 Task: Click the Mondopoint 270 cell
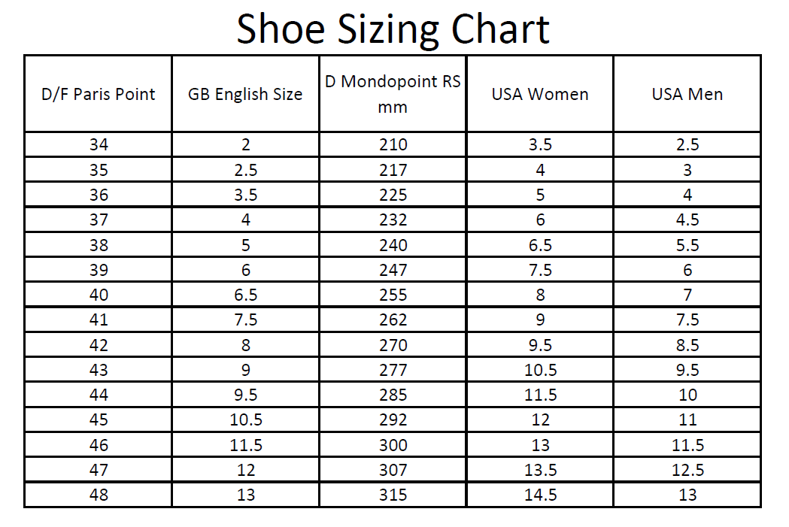coord(393,345)
